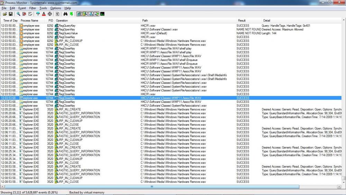This screenshot has height=195, width=346.
Task: Click the Save floppy disk icon
Action: pyautogui.click(x=10, y=14)
